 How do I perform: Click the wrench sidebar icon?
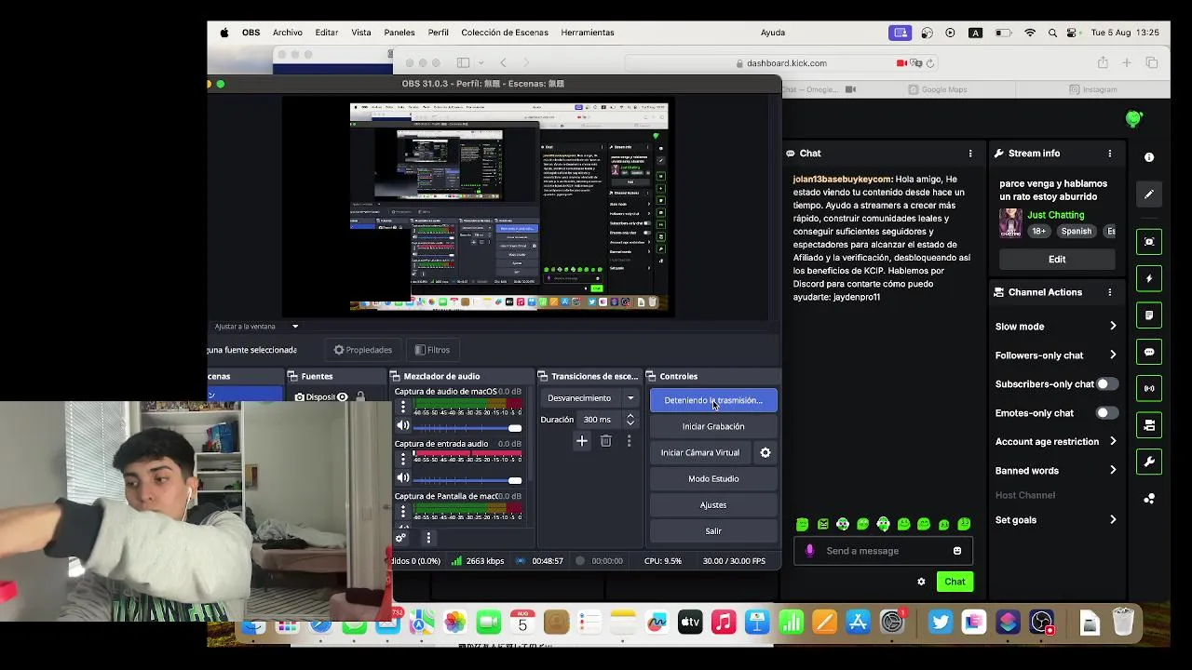(x=1149, y=462)
